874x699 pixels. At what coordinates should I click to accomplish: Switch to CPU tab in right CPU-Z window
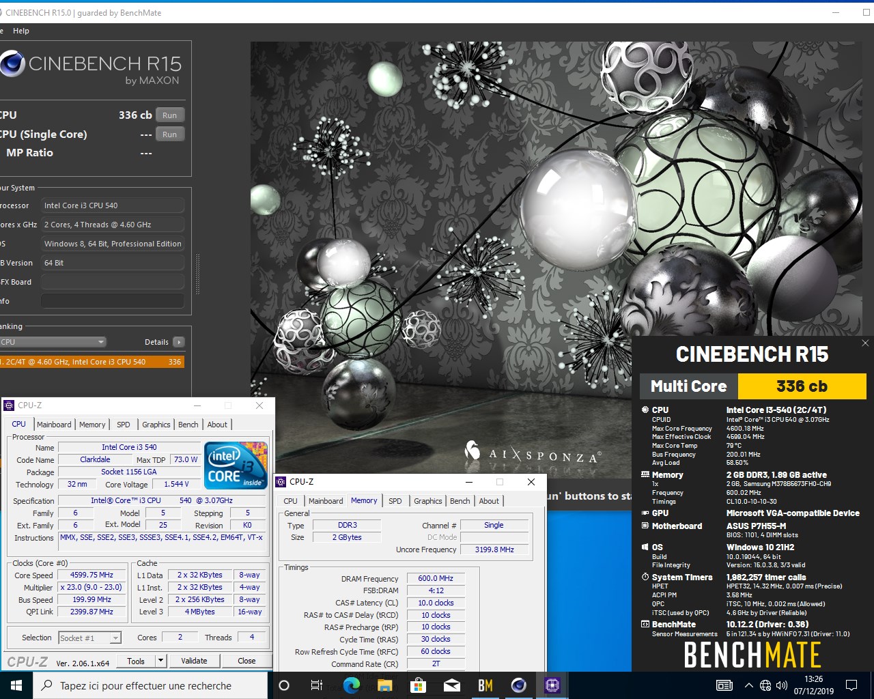tap(291, 501)
